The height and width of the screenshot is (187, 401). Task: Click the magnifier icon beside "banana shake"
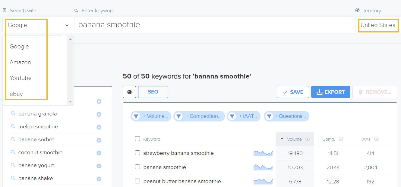[13, 178]
